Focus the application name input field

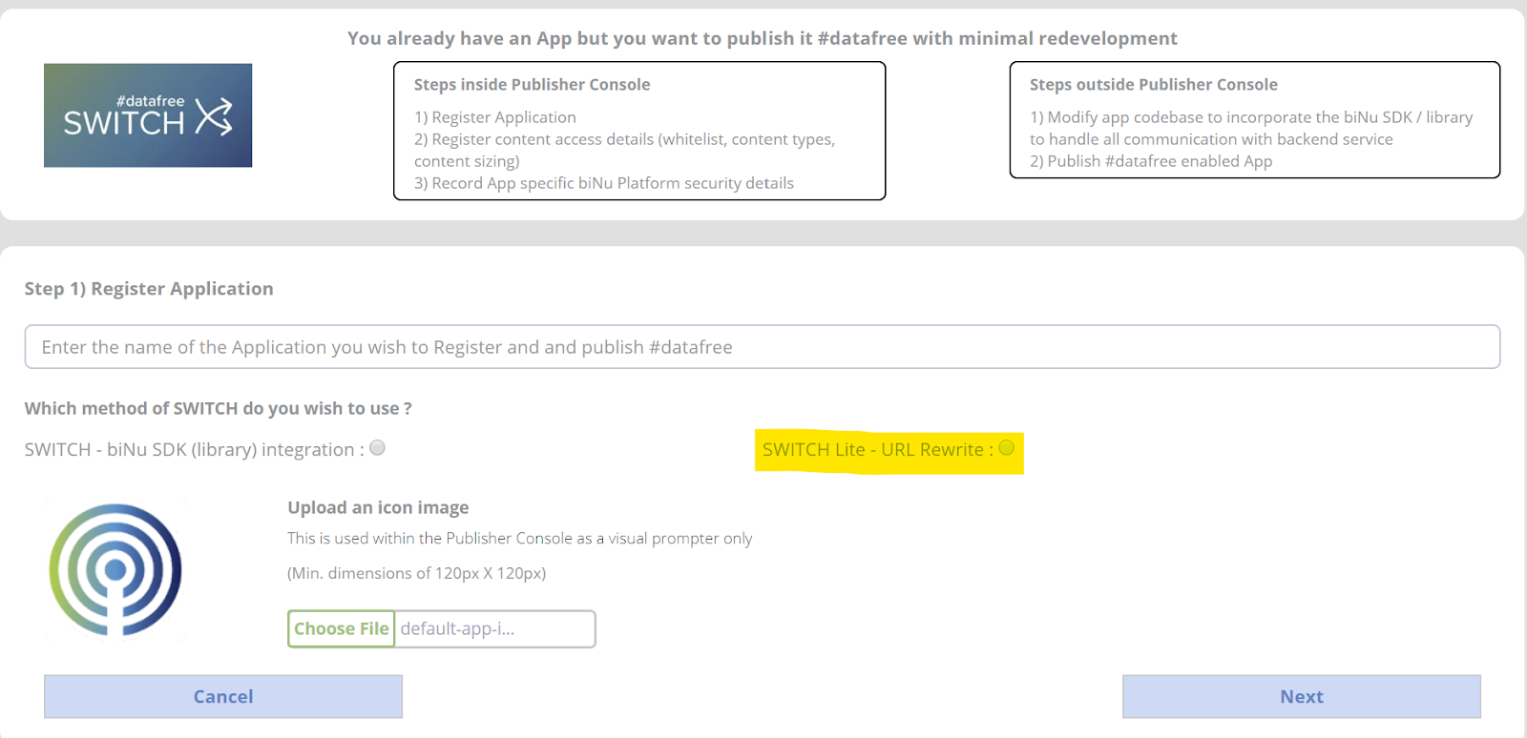(763, 347)
